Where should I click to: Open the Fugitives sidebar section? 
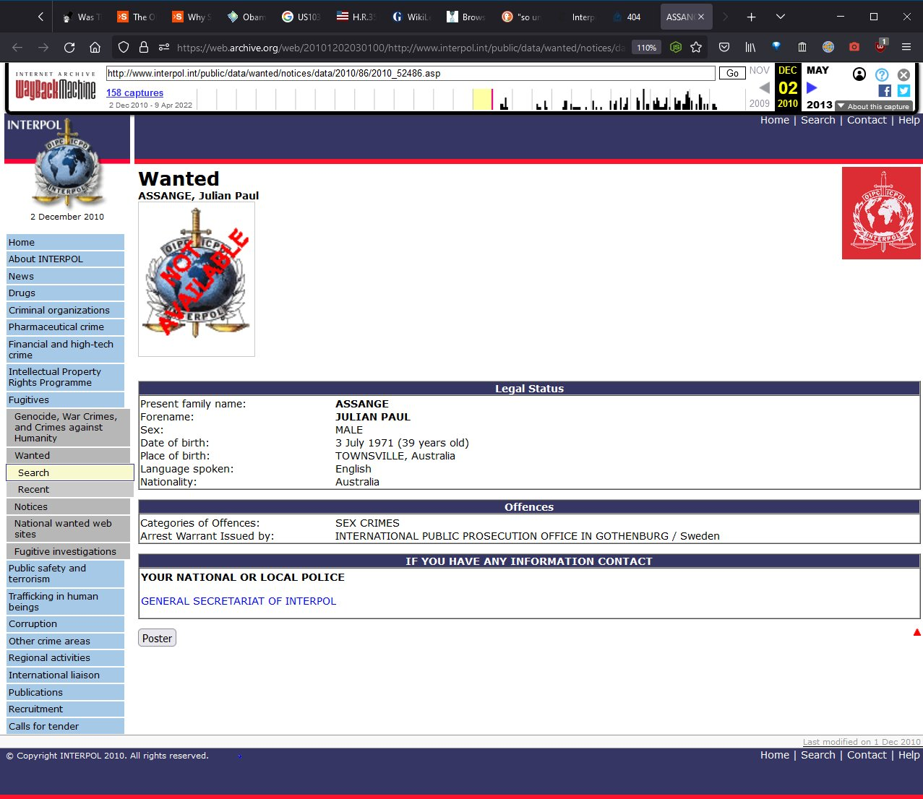coord(65,400)
